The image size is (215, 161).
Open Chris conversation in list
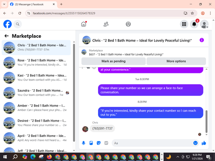pyautogui.click(x=36, y=48)
